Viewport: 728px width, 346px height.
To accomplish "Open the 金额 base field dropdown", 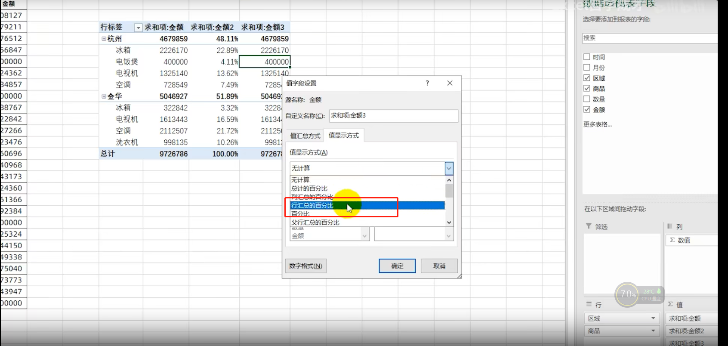I will (x=365, y=236).
